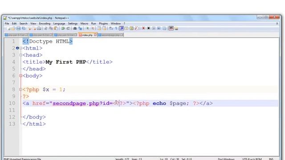Click the 'UTF-8 w/o BOM' status bar entry

tap(252, 159)
